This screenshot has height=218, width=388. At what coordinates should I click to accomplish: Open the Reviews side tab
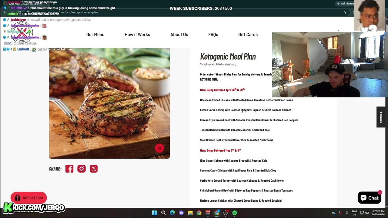coord(381,117)
